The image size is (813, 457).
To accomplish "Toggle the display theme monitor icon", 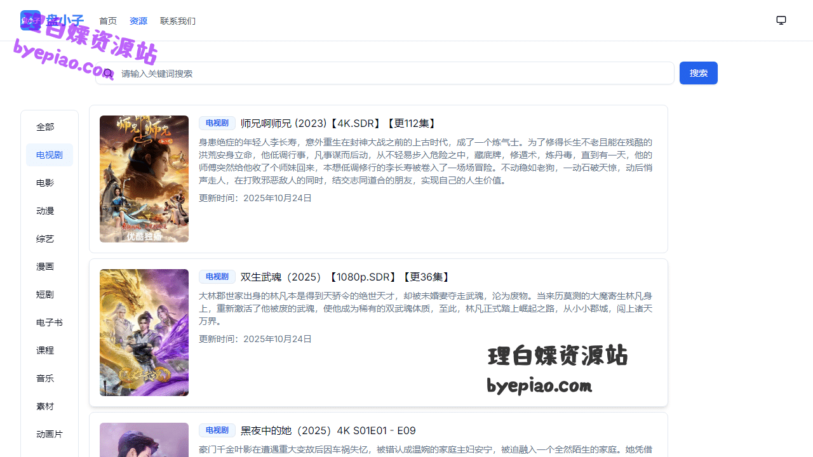I will point(781,20).
